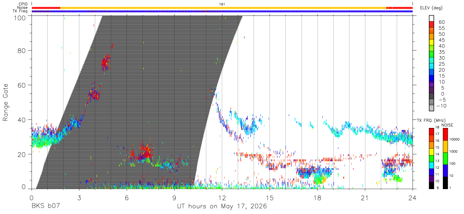Click the UT hours on May 17, 2026 label
Viewport: 464px width, 214px height.
(222, 206)
